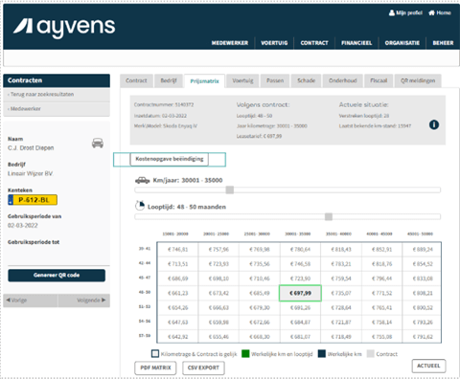Click the P-612-BL license plate

pos(33,200)
